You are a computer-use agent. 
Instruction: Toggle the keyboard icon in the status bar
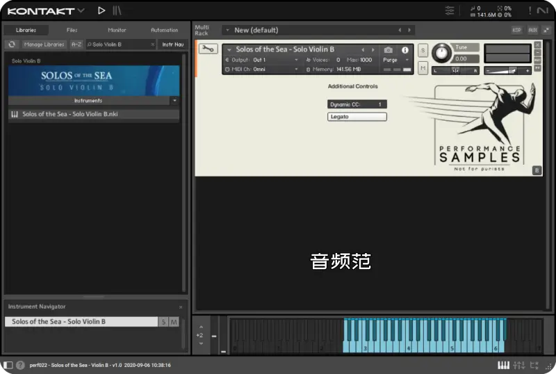point(503,365)
